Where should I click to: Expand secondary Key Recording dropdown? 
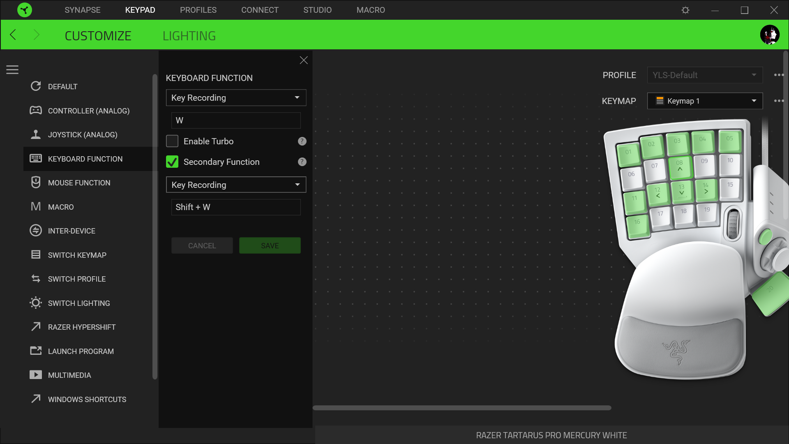coord(236,185)
